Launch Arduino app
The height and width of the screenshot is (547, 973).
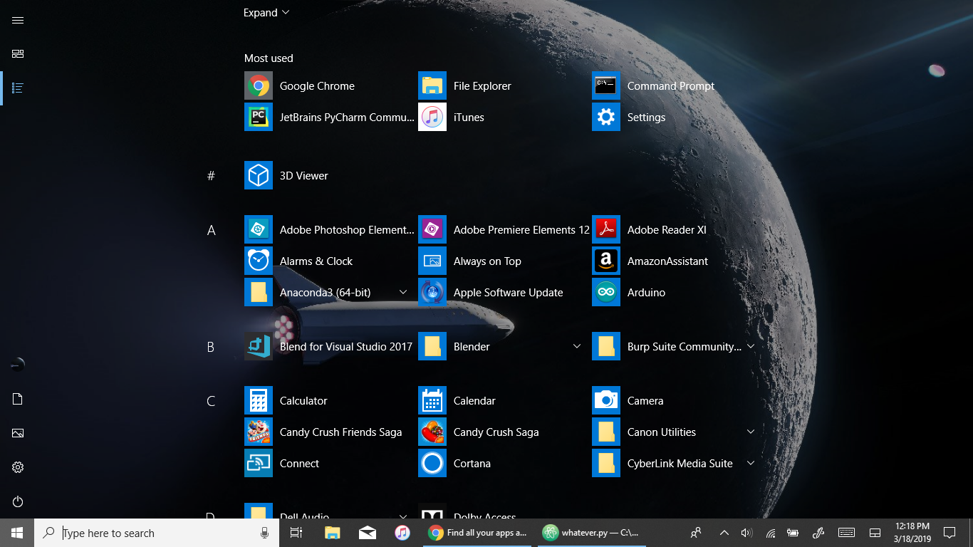pos(677,292)
